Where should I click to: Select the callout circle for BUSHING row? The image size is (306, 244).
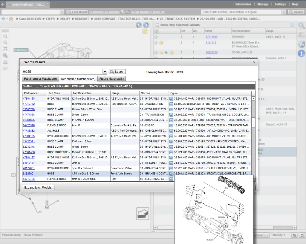(156, 43)
